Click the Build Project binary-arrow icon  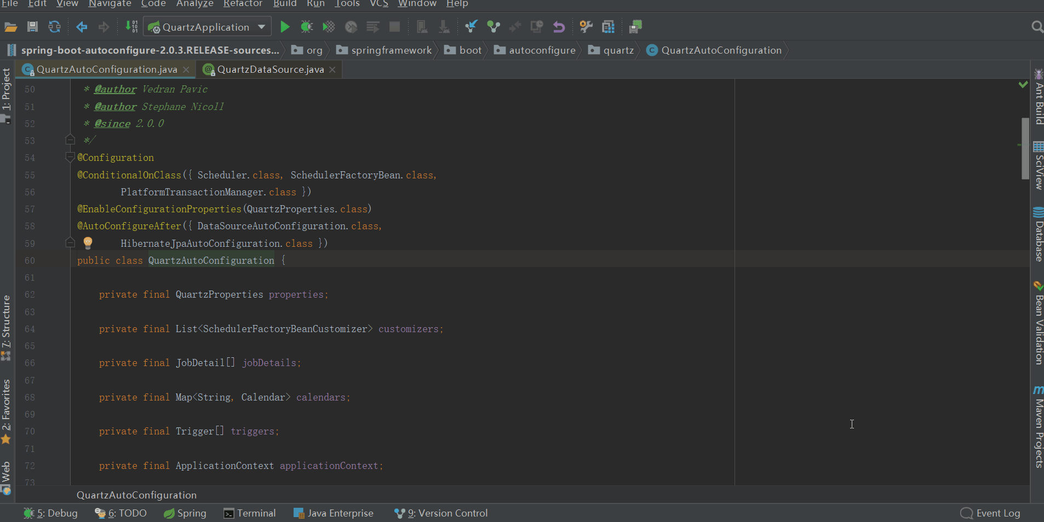(131, 27)
